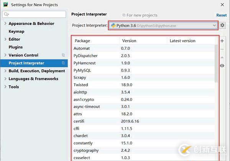Image resolution: width=230 pixels, height=161 pixels.
Task: Click the package list vertical scrollbar
Action: point(216,63)
